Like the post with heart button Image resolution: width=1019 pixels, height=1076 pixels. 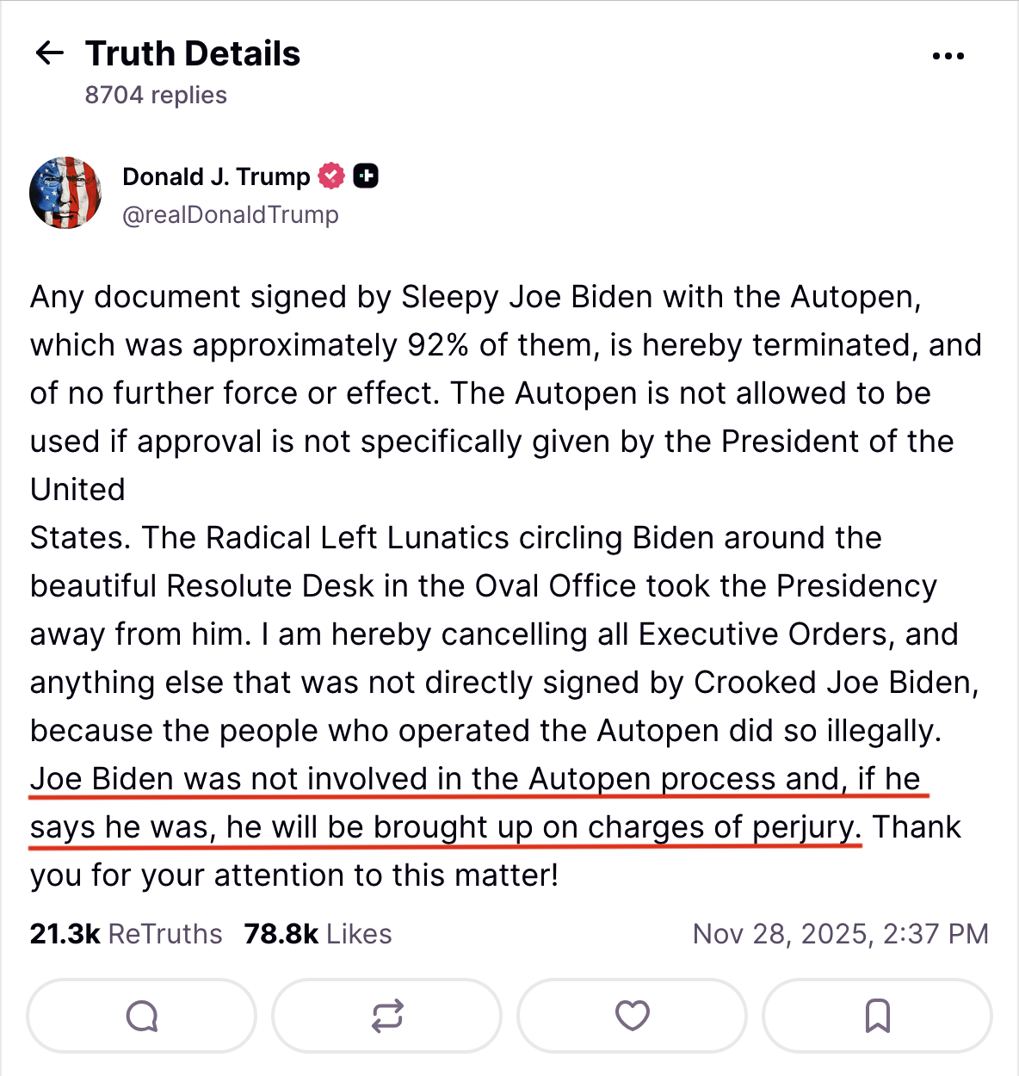coord(633,1016)
